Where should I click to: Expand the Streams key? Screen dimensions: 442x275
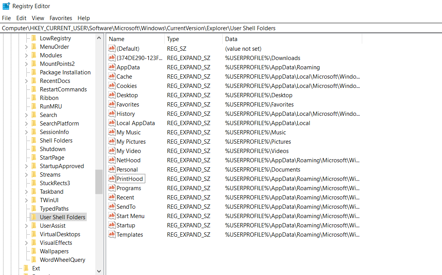coord(26,174)
